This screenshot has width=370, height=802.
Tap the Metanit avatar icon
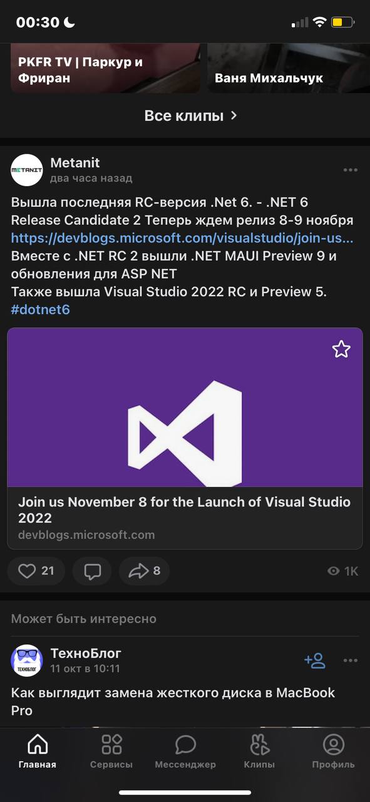coord(27,170)
